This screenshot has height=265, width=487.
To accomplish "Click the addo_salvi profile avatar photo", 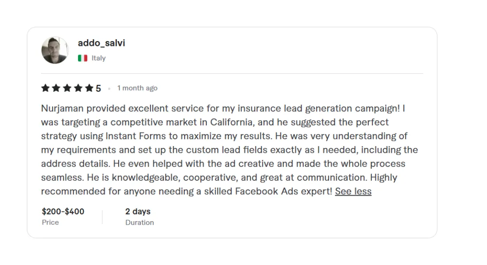I will click(55, 50).
